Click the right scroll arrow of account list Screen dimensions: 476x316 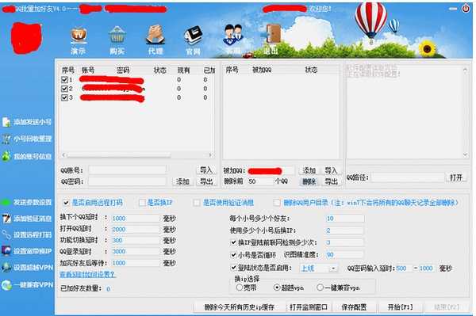click(210, 155)
